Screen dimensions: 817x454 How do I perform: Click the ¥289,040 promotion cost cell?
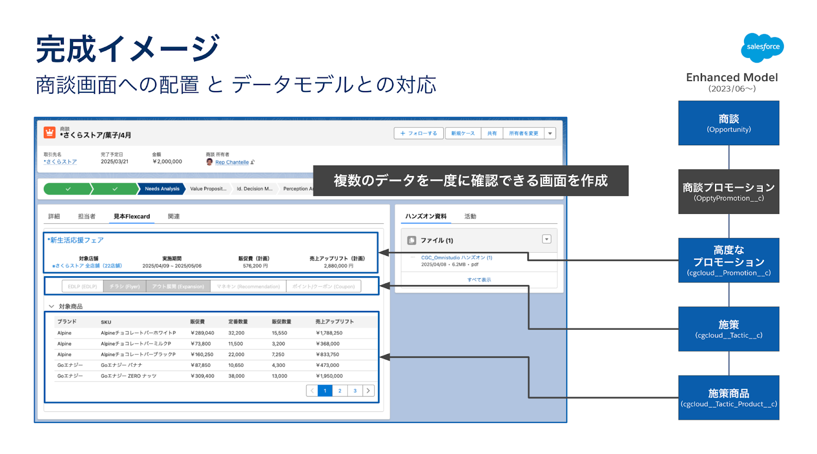pyautogui.click(x=202, y=333)
